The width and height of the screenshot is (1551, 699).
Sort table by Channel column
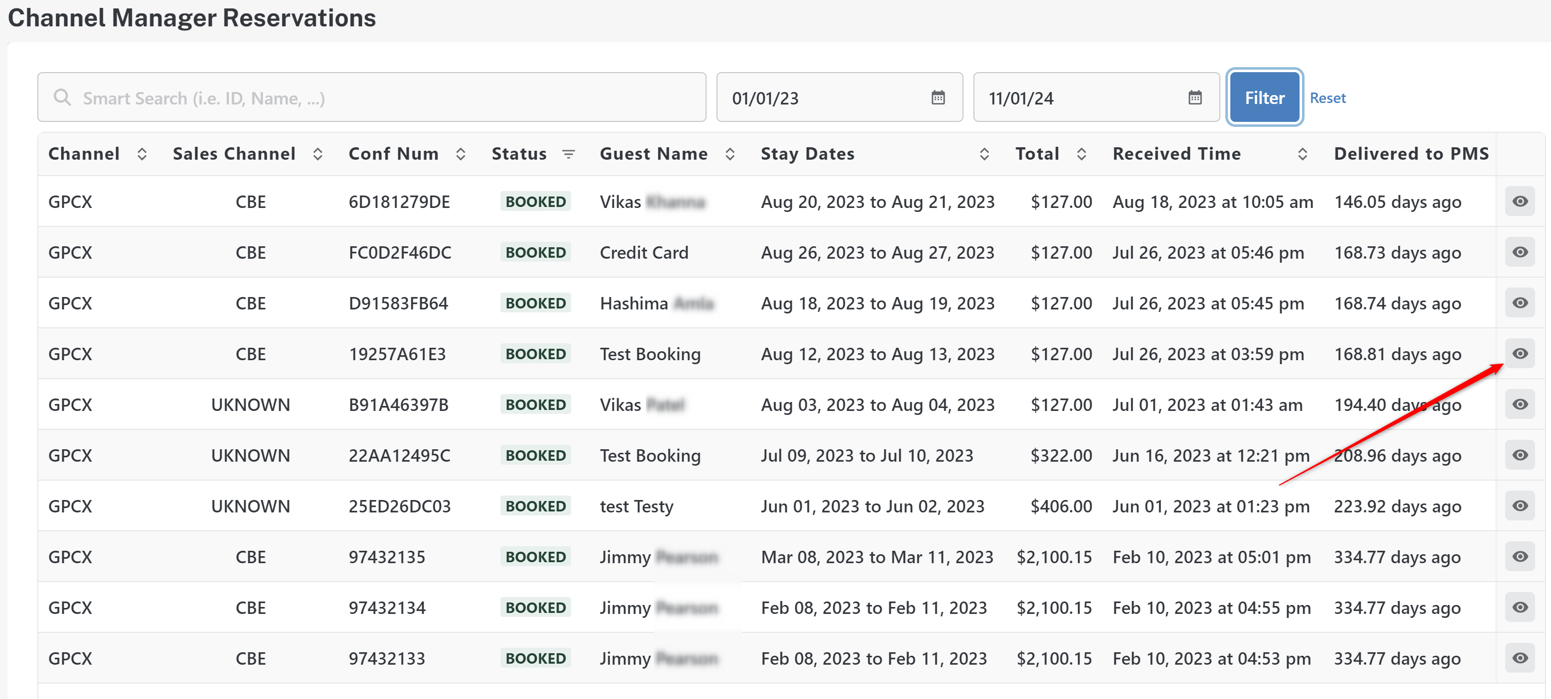pyautogui.click(x=142, y=154)
